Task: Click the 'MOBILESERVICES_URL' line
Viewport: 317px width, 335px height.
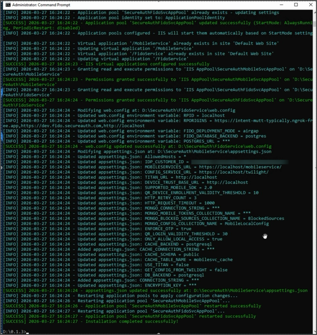Action: (x=142, y=167)
